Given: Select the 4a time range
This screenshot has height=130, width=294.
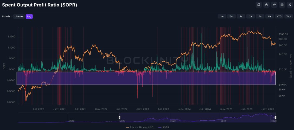Looking at the screenshot, I should pyautogui.click(x=260, y=16).
